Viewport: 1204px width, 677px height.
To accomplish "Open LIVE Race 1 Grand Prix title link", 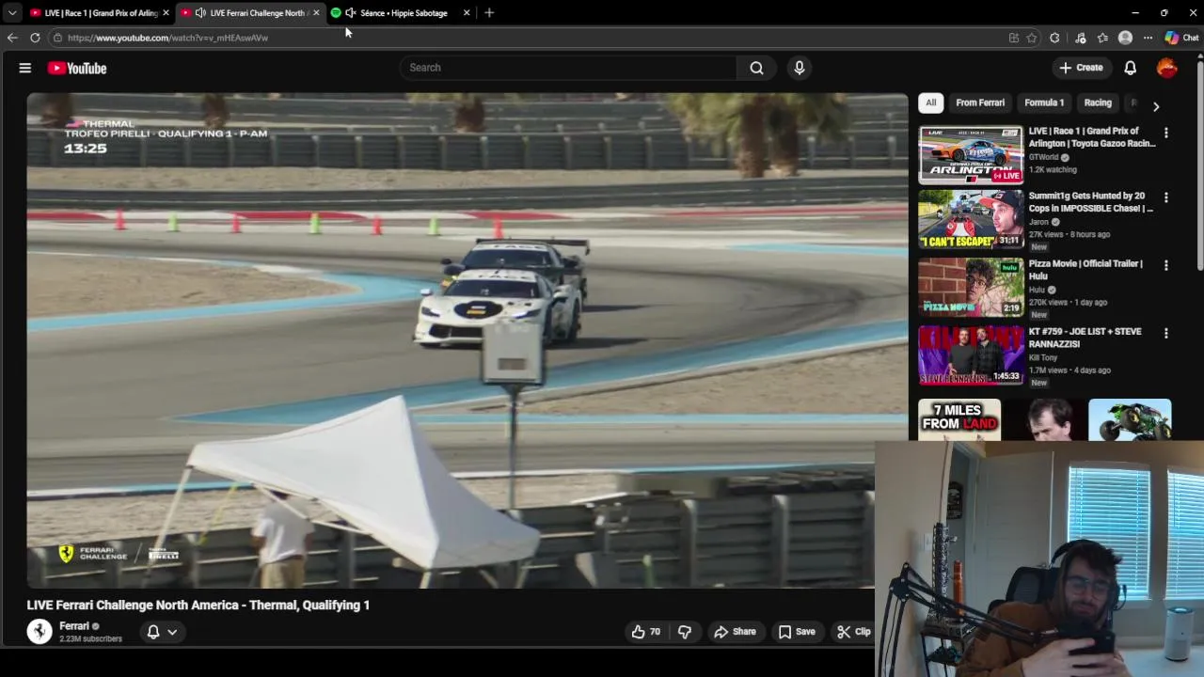I will [x=1091, y=137].
